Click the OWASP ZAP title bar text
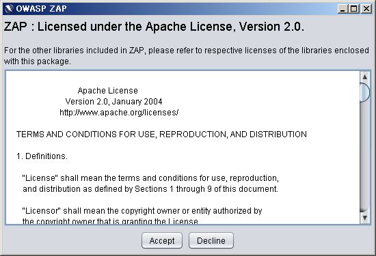The width and height of the screenshot is (376, 256). (41, 9)
